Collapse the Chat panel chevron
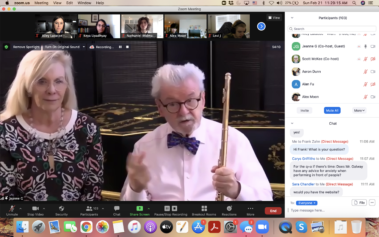379x237 pixels. coord(292,123)
